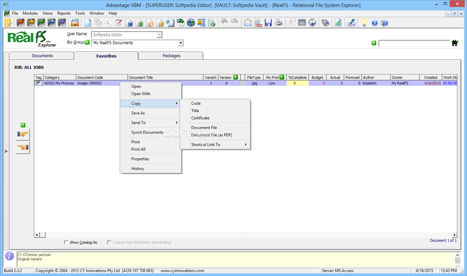Click the What's This cursor help icon
This screenshot has height=276, width=467.
pos(385,23)
